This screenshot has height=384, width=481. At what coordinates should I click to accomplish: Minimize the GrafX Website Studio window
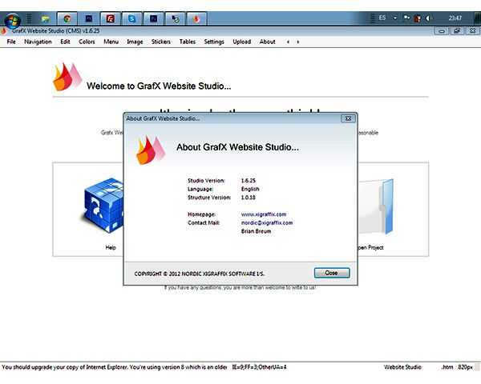pos(442,31)
